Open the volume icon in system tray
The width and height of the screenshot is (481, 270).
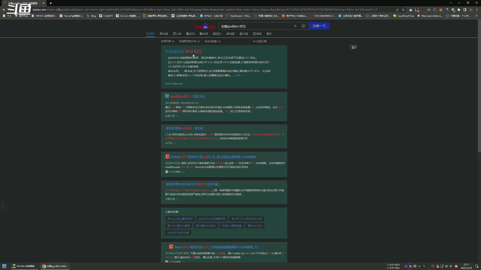point(446,266)
